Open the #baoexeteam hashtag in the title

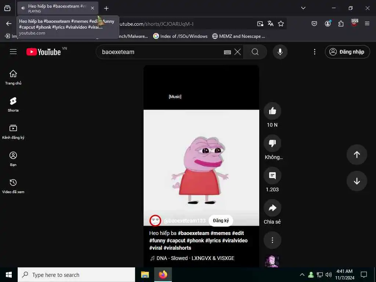click(194, 233)
